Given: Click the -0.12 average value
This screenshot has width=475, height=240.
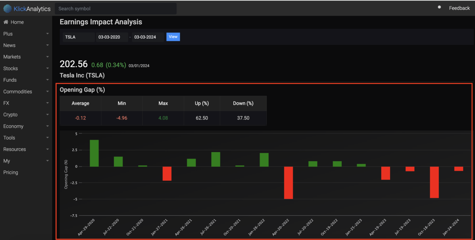Looking at the screenshot, I should click(80, 118).
